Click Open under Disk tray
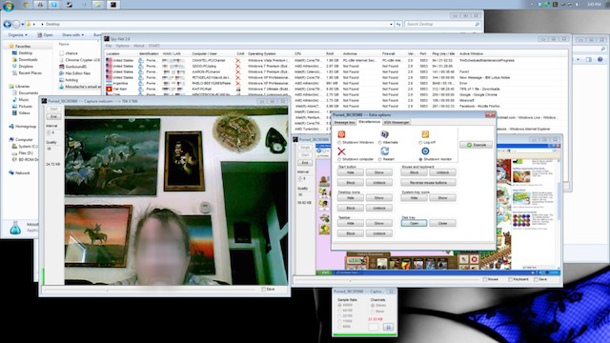 pos(414,223)
